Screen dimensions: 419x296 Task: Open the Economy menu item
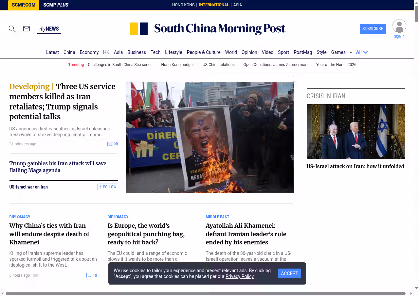(x=89, y=52)
